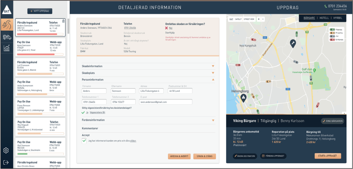
Task: Switch to the Bärgare tab
Action: 309,18
